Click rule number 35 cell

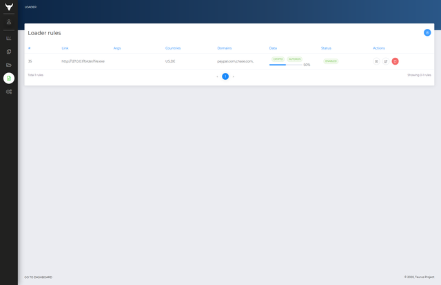pyautogui.click(x=30, y=61)
